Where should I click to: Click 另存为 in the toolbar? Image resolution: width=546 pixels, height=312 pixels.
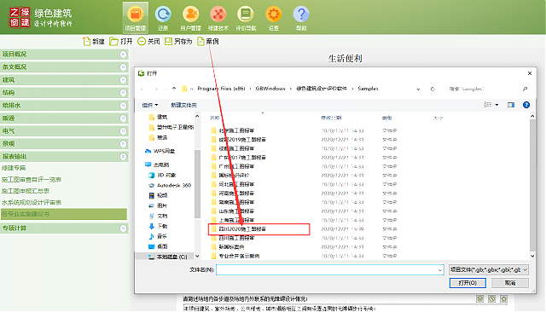178,42
